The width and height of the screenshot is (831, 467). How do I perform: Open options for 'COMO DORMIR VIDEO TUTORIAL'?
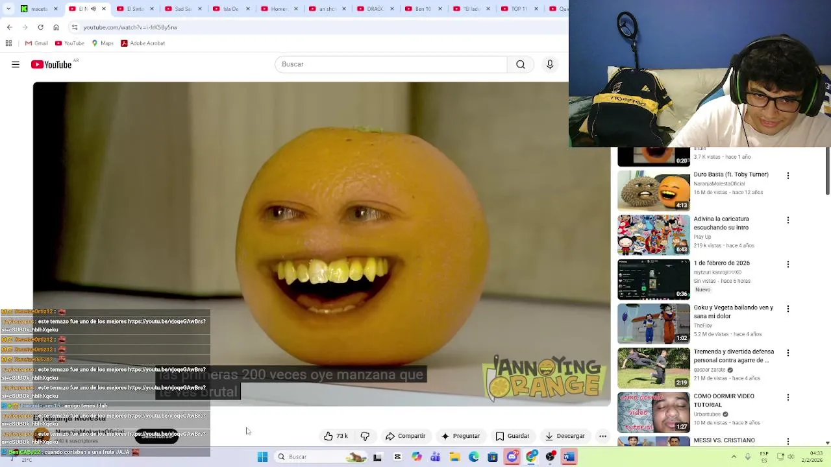[x=788, y=397]
